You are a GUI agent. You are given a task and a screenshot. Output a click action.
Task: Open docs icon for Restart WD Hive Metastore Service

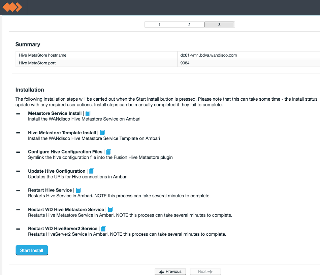click(110, 209)
